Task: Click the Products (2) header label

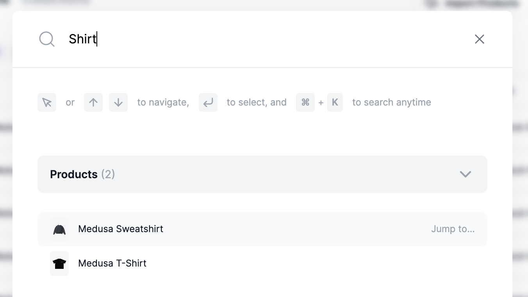Action: 82,174
